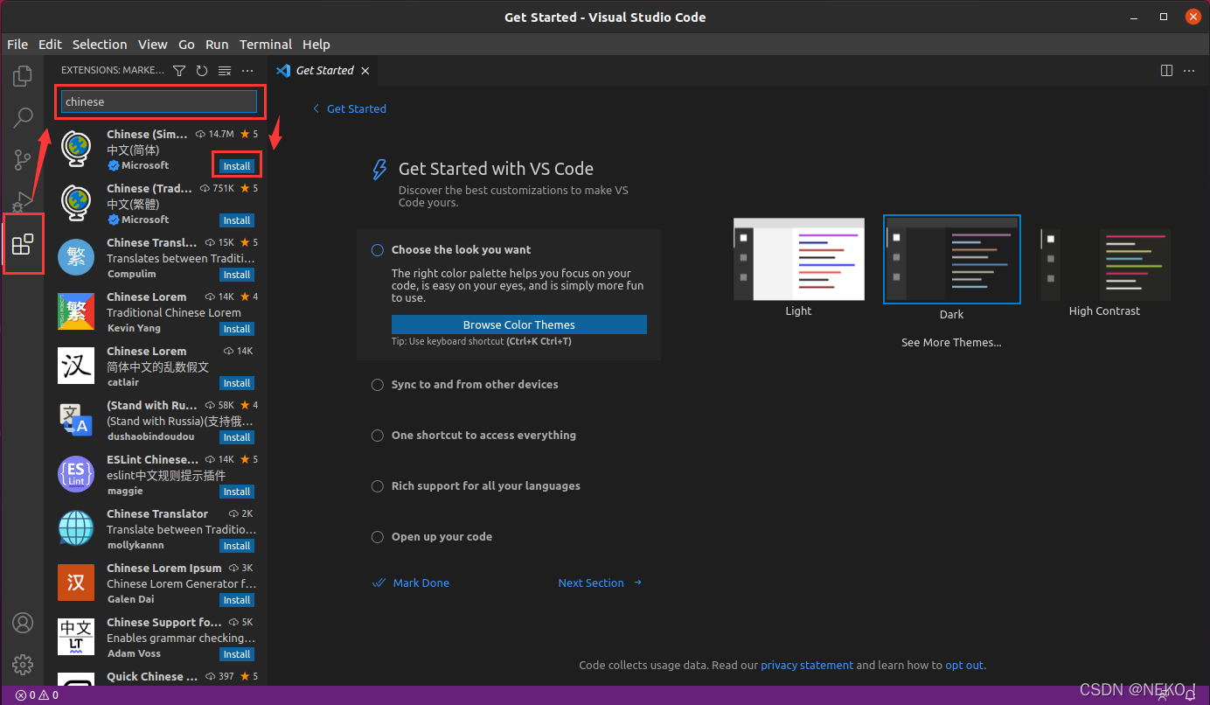Open Extensions views and more actions menu

pos(247,70)
